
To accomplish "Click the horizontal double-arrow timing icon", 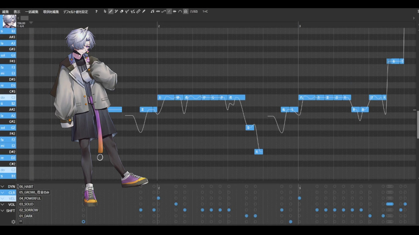I will [x=175, y=11].
